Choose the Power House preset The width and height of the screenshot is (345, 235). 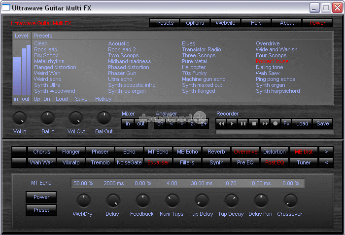pyautogui.click(x=272, y=61)
